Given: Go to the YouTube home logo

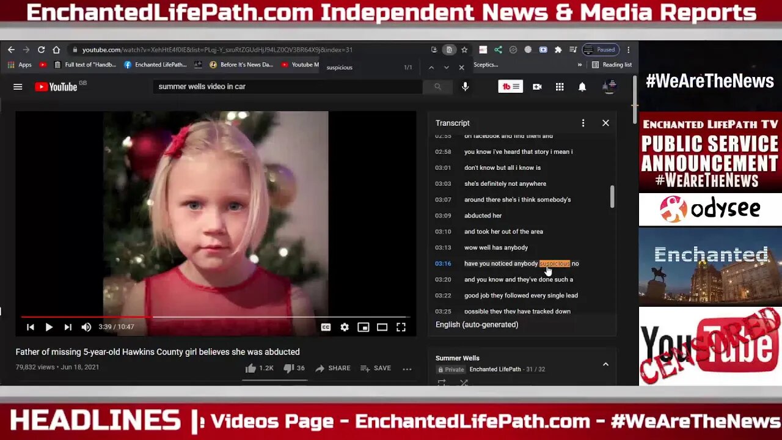Looking at the screenshot, I should tap(56, 87).
